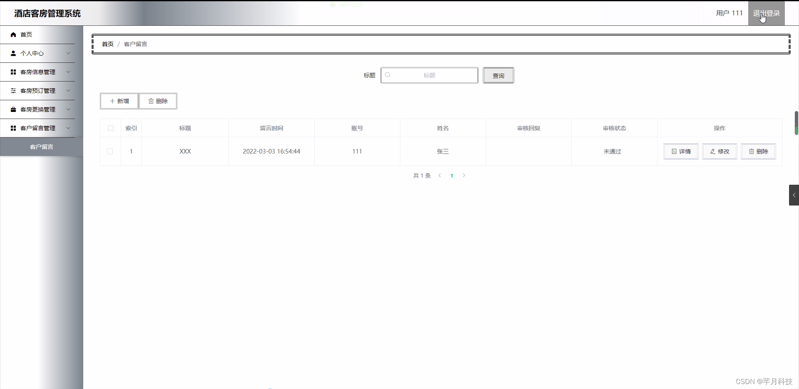Click the vertical scrollbar thumb
The height and width of the screenshot is (389, 799).
pyautogui.click(x=796, y=123)
